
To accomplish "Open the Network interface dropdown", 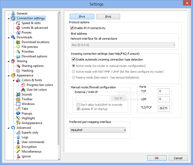I will coord(123,45).
